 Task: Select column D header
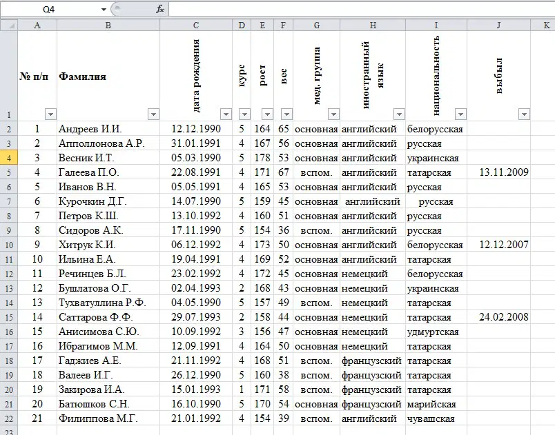(x=242, y=26)
